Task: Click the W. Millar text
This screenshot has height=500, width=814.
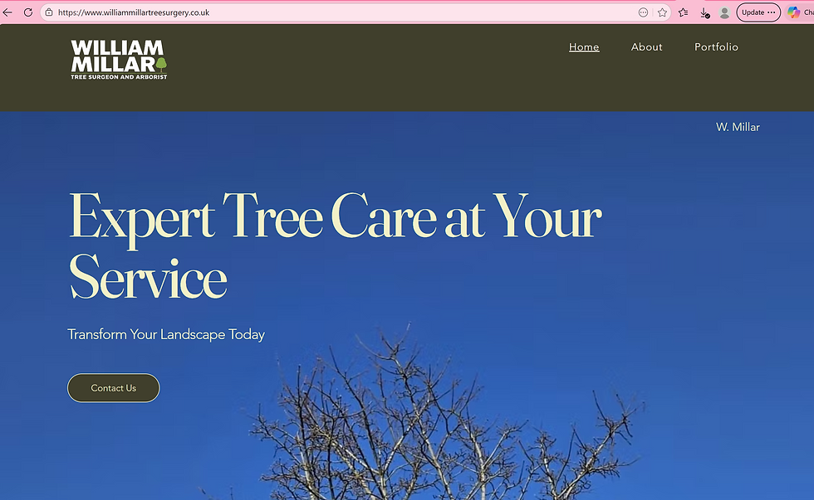Action: pos(738,127)
